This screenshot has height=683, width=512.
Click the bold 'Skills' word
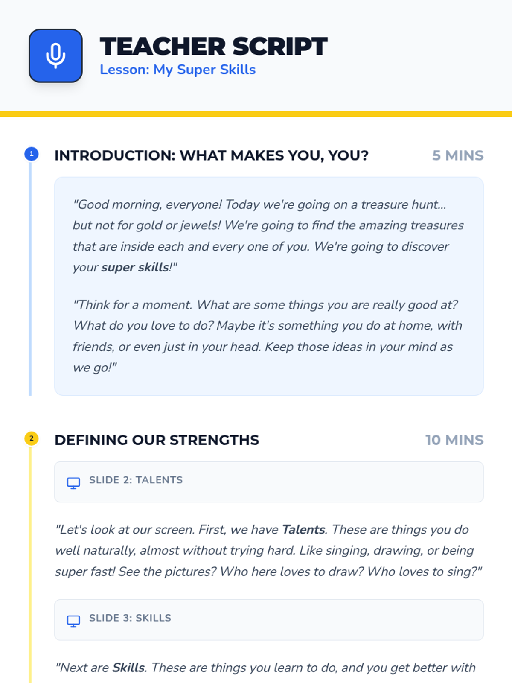click(128, 668)
